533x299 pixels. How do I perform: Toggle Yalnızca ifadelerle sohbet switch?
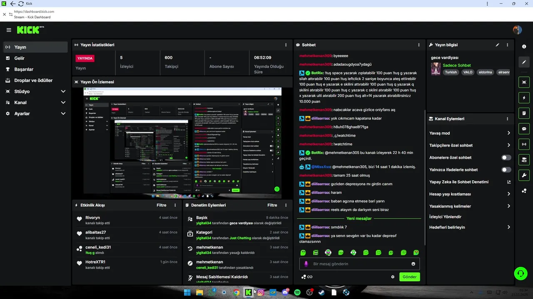click(x=506, y=170)
